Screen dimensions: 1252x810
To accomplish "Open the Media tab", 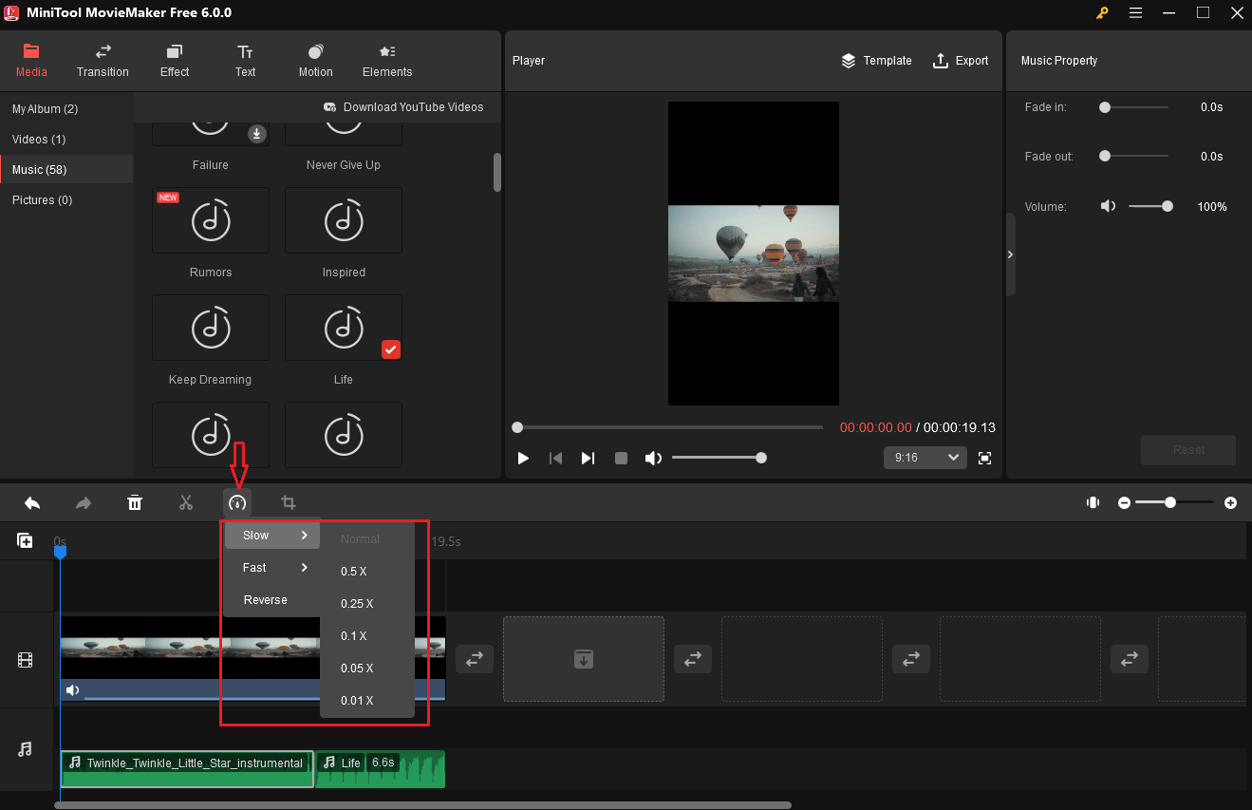I will [31, 61].
